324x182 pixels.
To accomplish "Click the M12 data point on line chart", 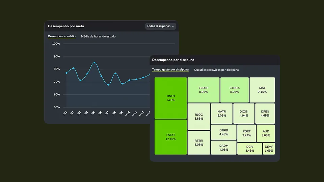I will click(x=143, y=78).
